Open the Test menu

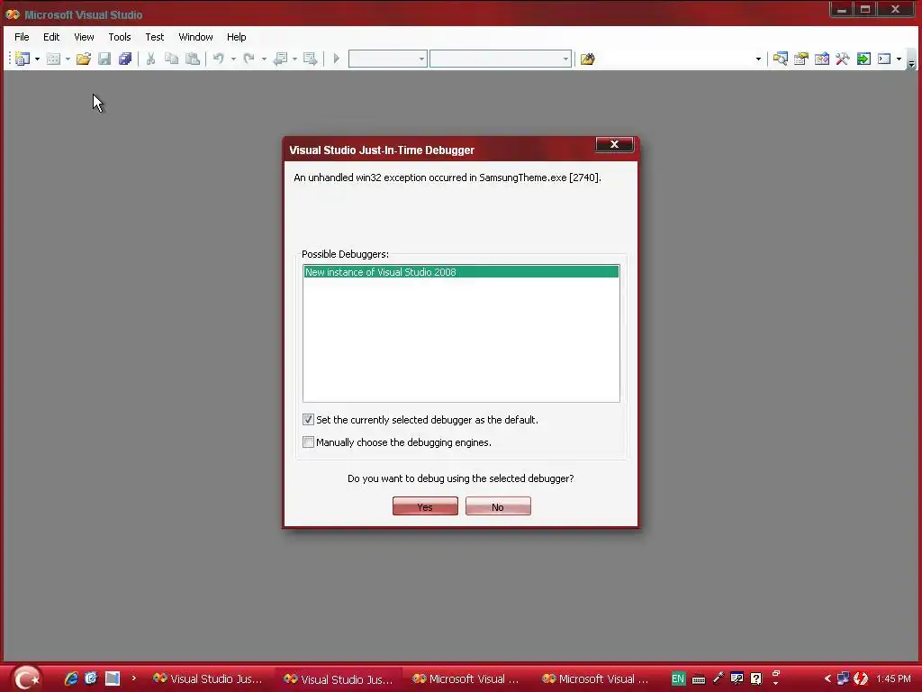point(155,36)
